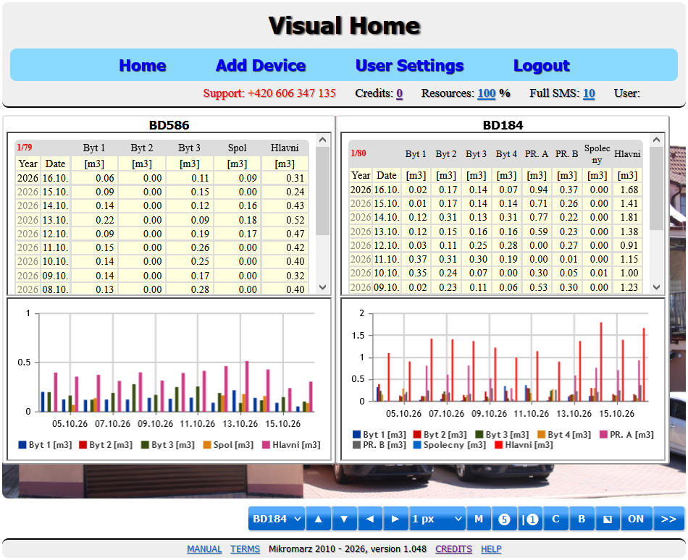The width and height of the screenshot is (688, 560).
Task: Click the Byt 1 legend swatch in BD586 chart
Action: (22, 445)
